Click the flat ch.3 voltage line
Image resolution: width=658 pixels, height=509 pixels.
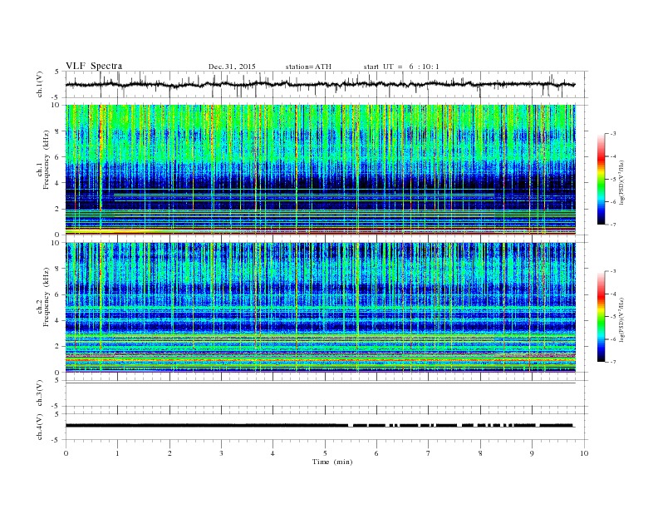321,383
